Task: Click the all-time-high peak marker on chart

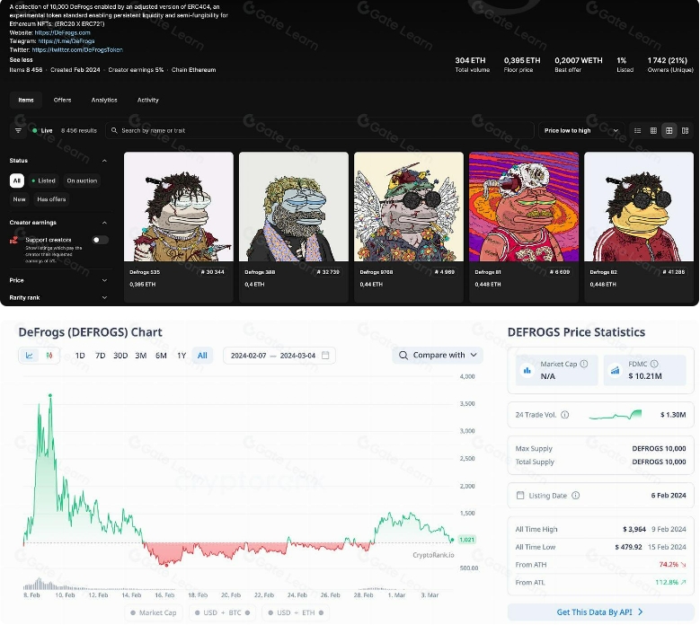Action: 50,396
